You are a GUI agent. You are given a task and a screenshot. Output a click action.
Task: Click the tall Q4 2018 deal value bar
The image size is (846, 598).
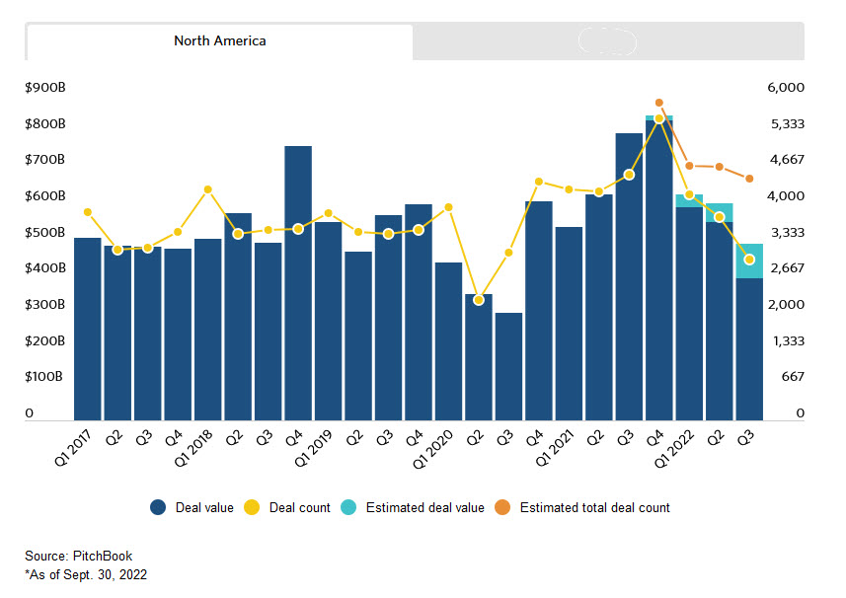pos(298,283)
